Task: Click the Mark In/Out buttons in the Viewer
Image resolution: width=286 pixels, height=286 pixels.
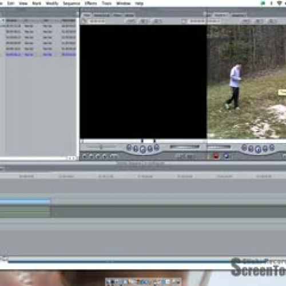Action: pyautogui.click(x=114, y=156)
